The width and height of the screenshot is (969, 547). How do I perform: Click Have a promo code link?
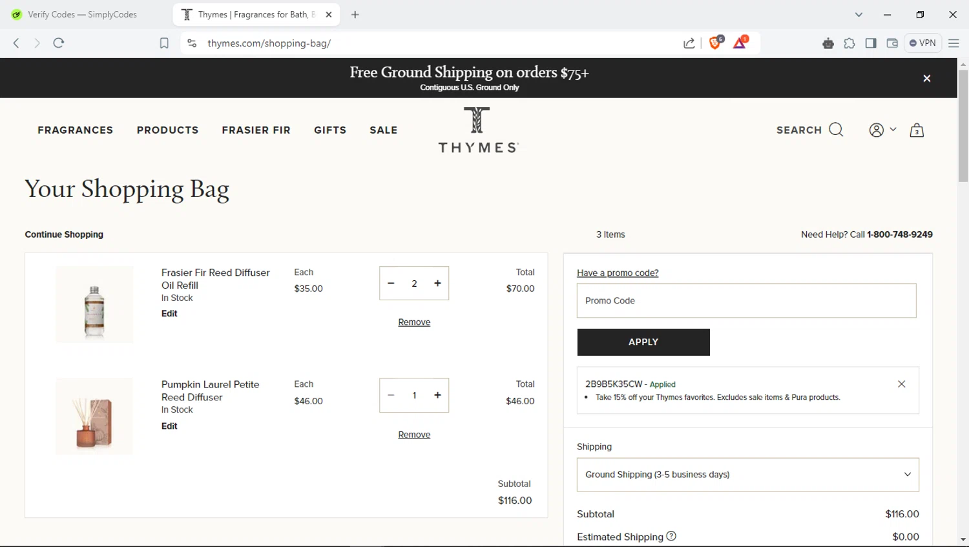[618, 273]
